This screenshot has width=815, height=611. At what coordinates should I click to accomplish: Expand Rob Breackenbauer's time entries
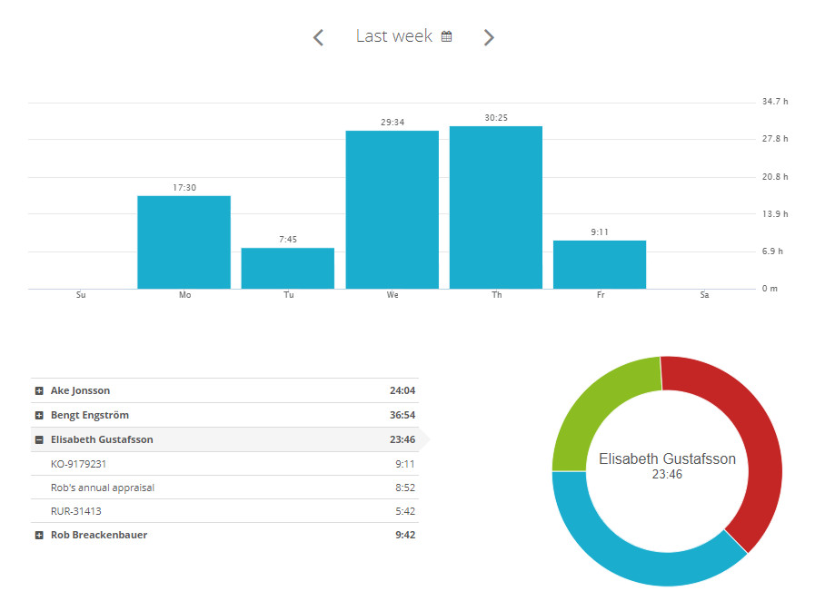point(37,535)
